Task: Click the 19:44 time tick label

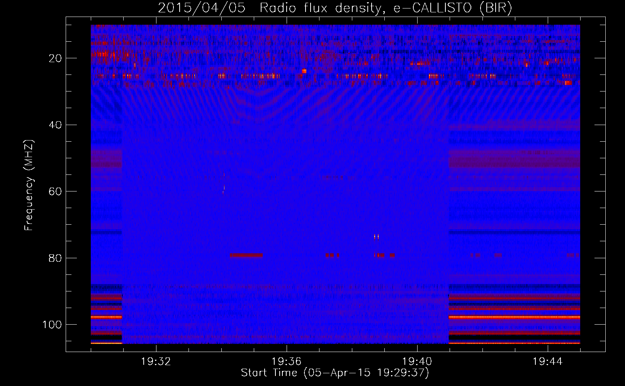Action: [547, 362]
